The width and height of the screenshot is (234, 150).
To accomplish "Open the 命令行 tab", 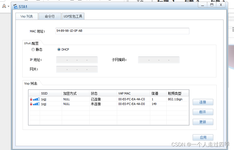I will (x=50, y=16).
